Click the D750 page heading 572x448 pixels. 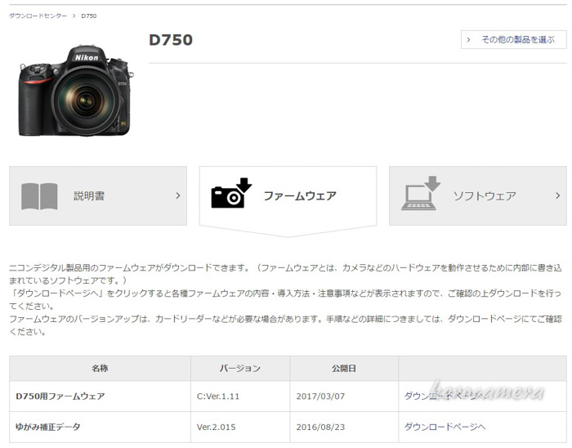coord(171,40)
